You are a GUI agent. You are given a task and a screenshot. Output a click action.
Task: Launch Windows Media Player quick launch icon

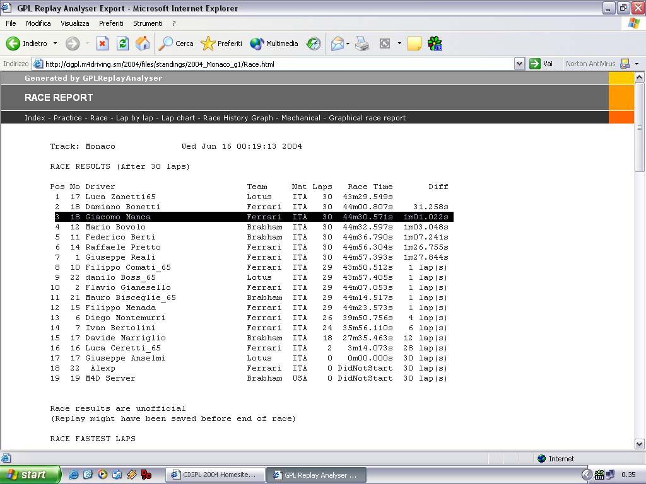(x=102, y=475)
